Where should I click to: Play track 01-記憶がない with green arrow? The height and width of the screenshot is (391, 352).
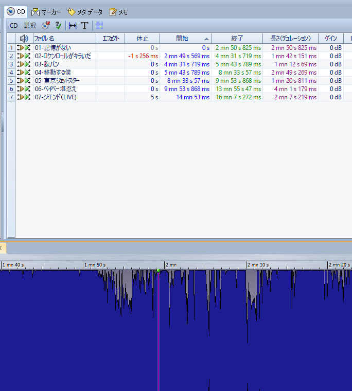pyautogui.click(x=27, y=48)
